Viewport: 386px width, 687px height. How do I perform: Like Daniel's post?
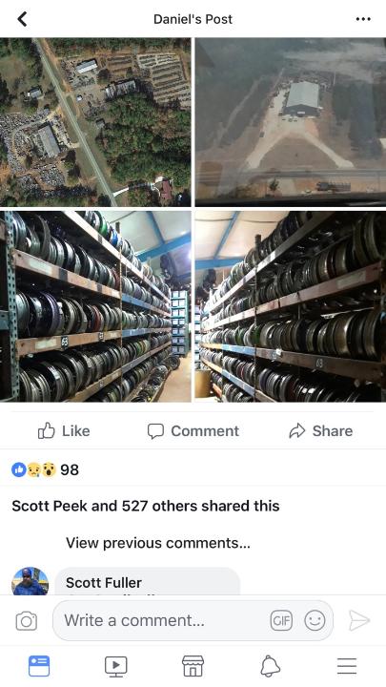tap(64, 430)
